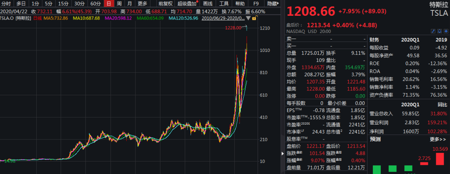Click the red 10.569 forecast bar
This screenshot has width=450, height=174.
pyautogui.click(x=439, y=159)
